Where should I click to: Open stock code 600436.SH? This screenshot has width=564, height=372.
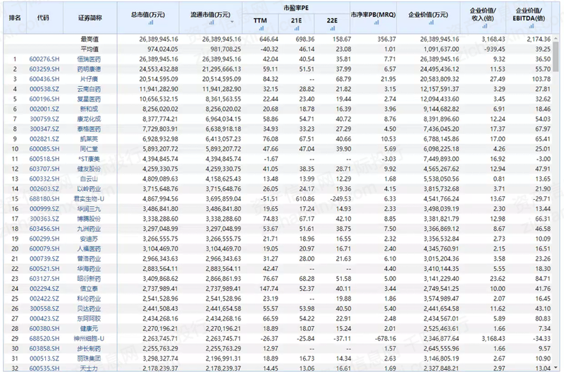pyautogui.click(x=44, y=79)
